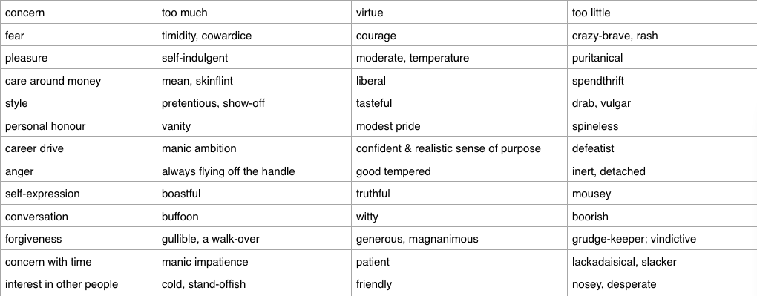This screenshot has width=757, height=296.
Task: Select the 'virtue' header cell
Action: coord(459,12)
